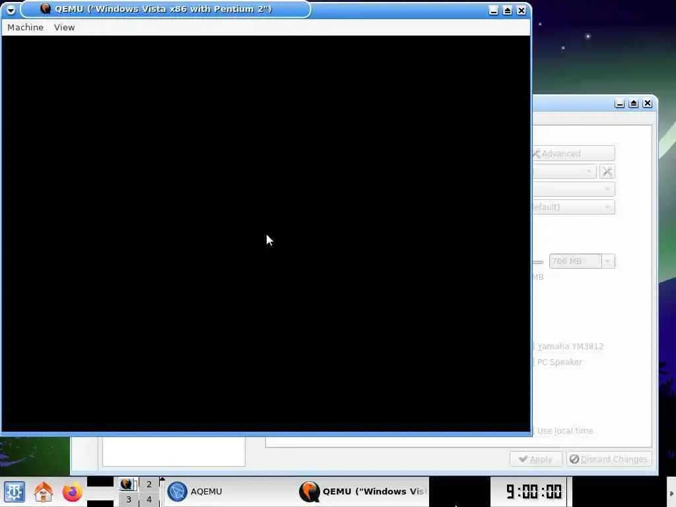The image size is (676, 507).
Task: Close the QEMU Windows Vista window
Action: pyautogui.click(x=522, y=11)
